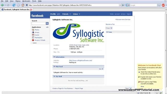The image size is (167, 94).
Task: Close the Welcome to Facebook Chat popup
Action: (x=142, y=86)
